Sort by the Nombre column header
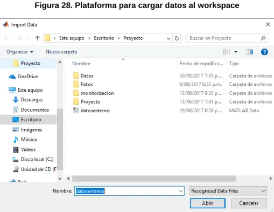The height and width of the screenshot is (212, 274). [x=81, y=64]
